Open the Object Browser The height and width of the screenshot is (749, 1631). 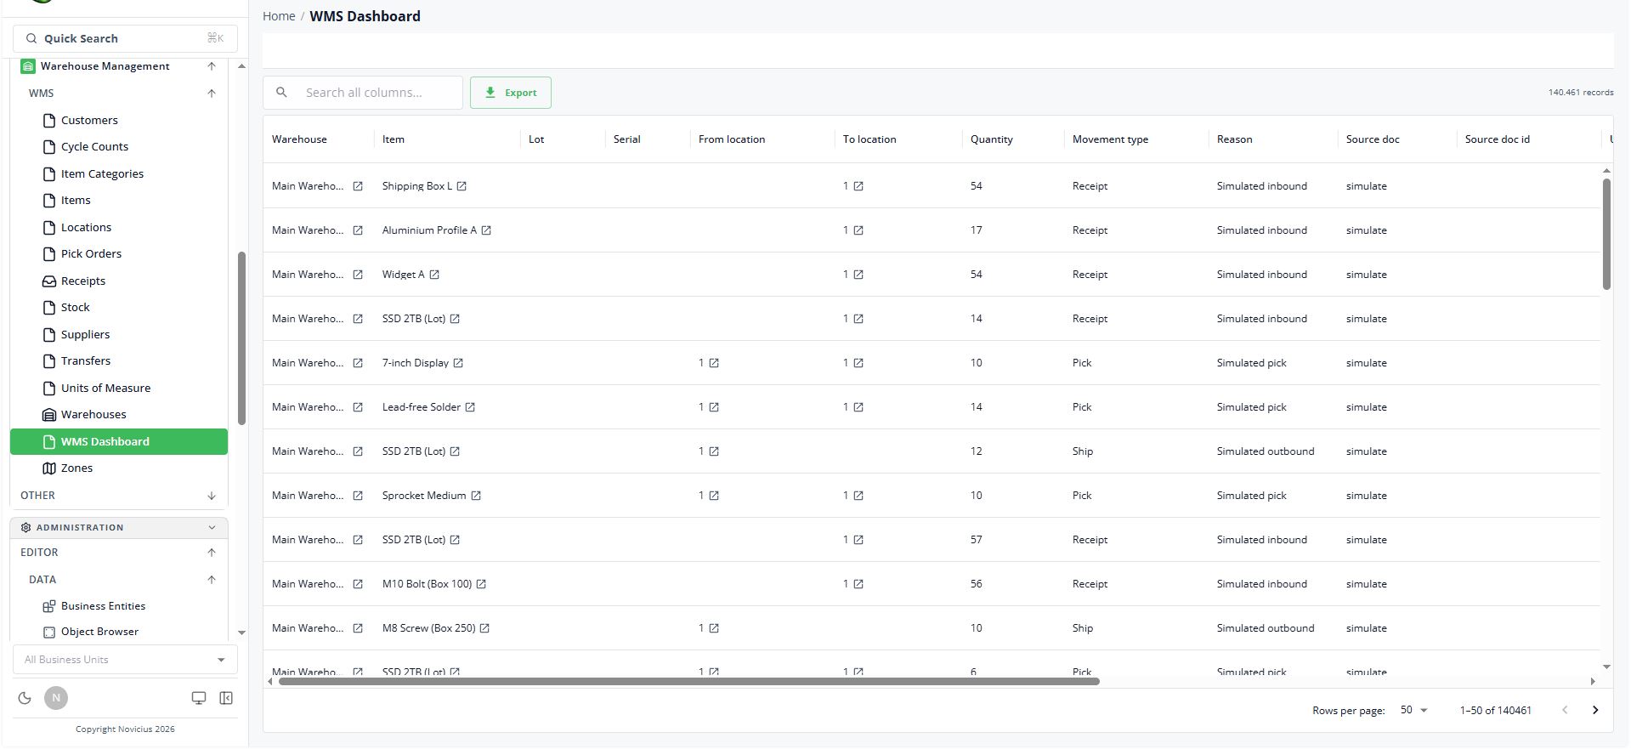(119, 632)
